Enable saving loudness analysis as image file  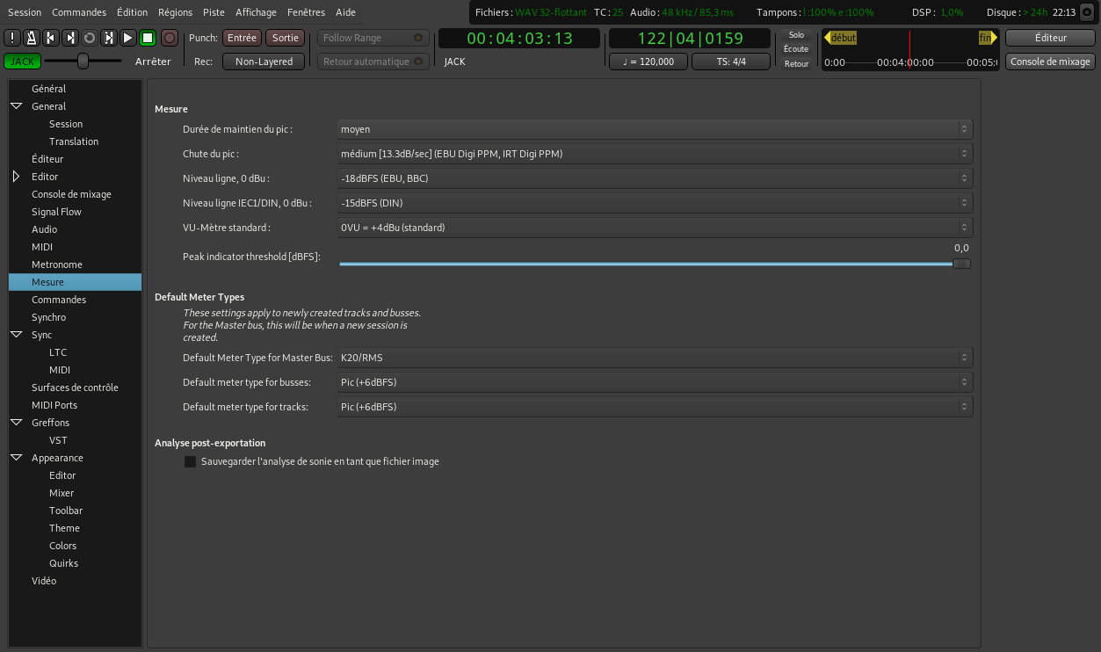point(190,461)
